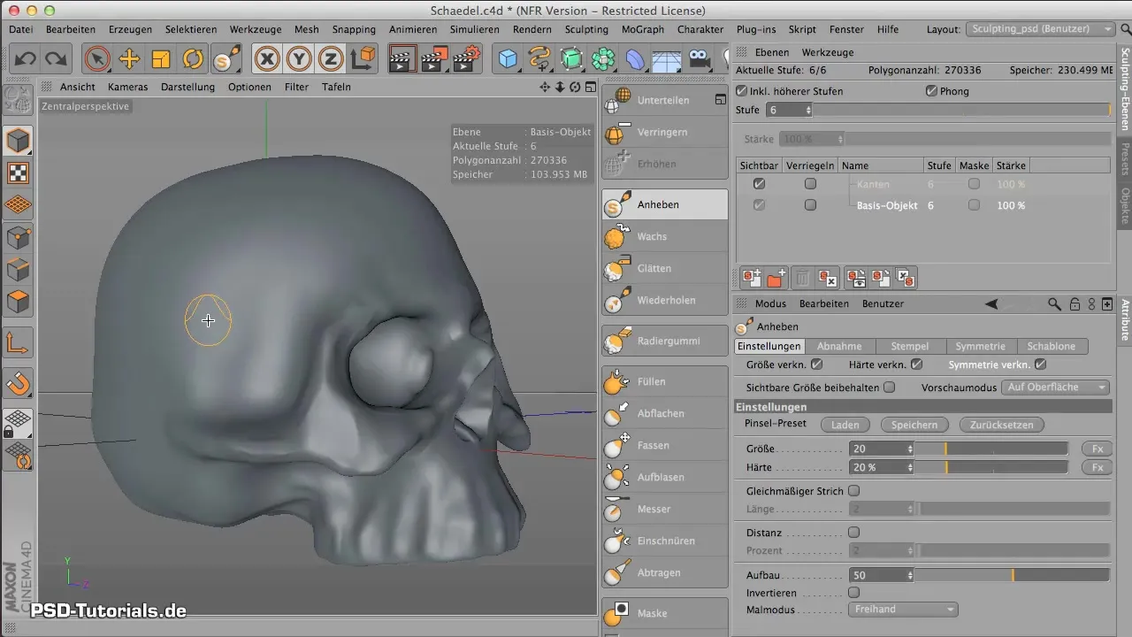Viewport: 1132px width, 637px height.
Task: Click the Zurücksetzen button
Action: pyautogui.click(x=1001, y=425)
